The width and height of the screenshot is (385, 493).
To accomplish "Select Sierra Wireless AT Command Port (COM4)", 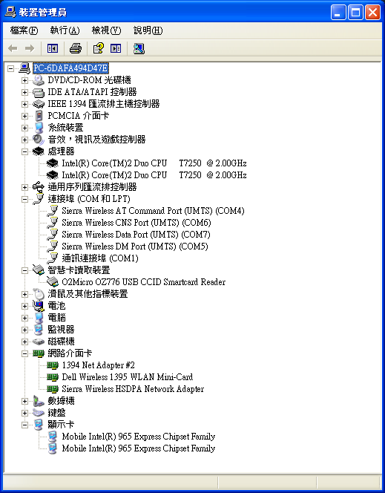I will pos(153,211).
